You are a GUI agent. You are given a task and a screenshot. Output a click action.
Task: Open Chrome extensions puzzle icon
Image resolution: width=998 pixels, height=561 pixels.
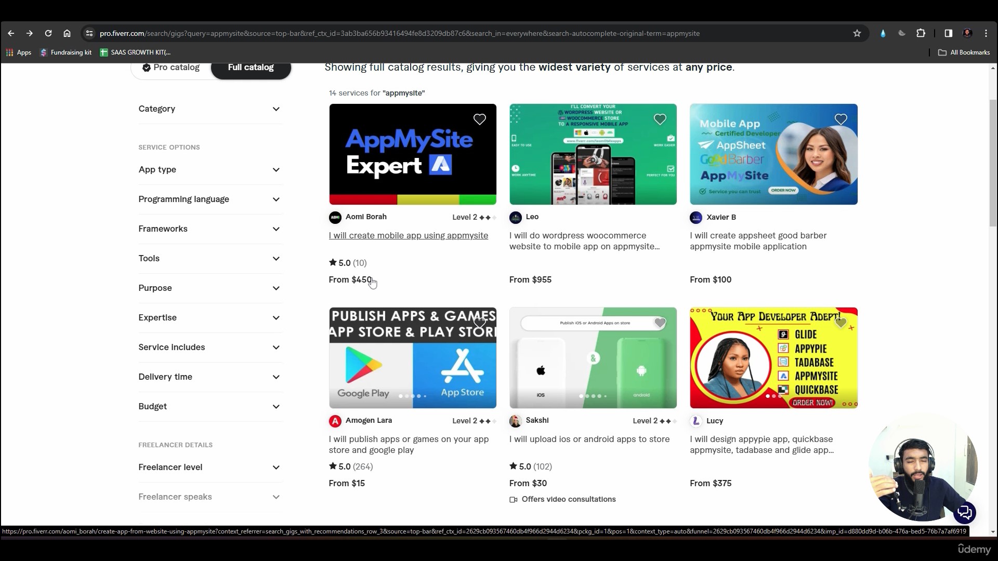tap(921, 33)
